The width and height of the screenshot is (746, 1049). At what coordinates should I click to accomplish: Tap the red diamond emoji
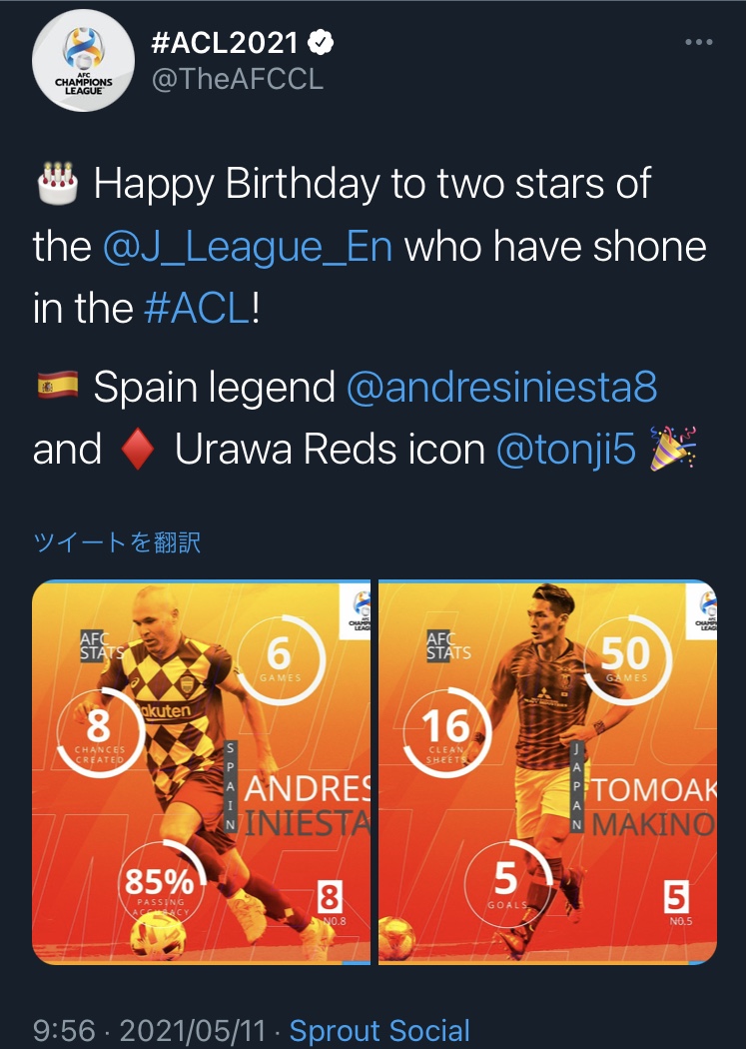tap(138, 449)
